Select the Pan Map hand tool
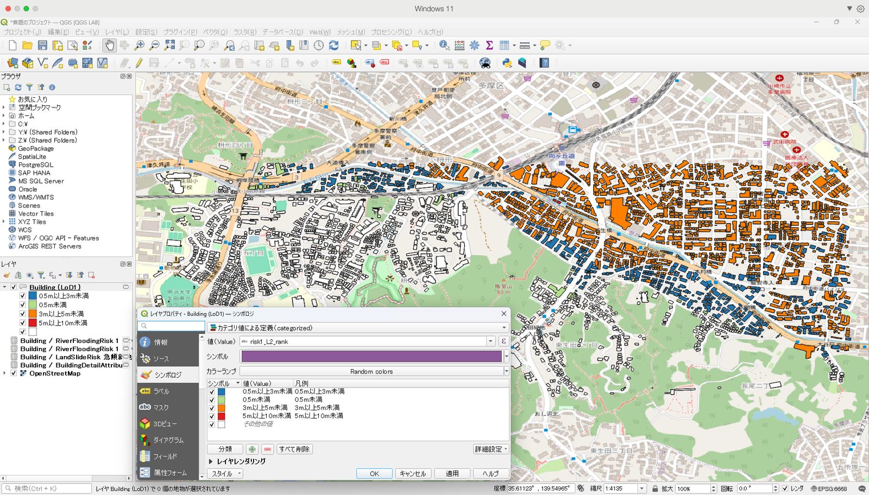The image size is (869, 495). pos(110,45)
